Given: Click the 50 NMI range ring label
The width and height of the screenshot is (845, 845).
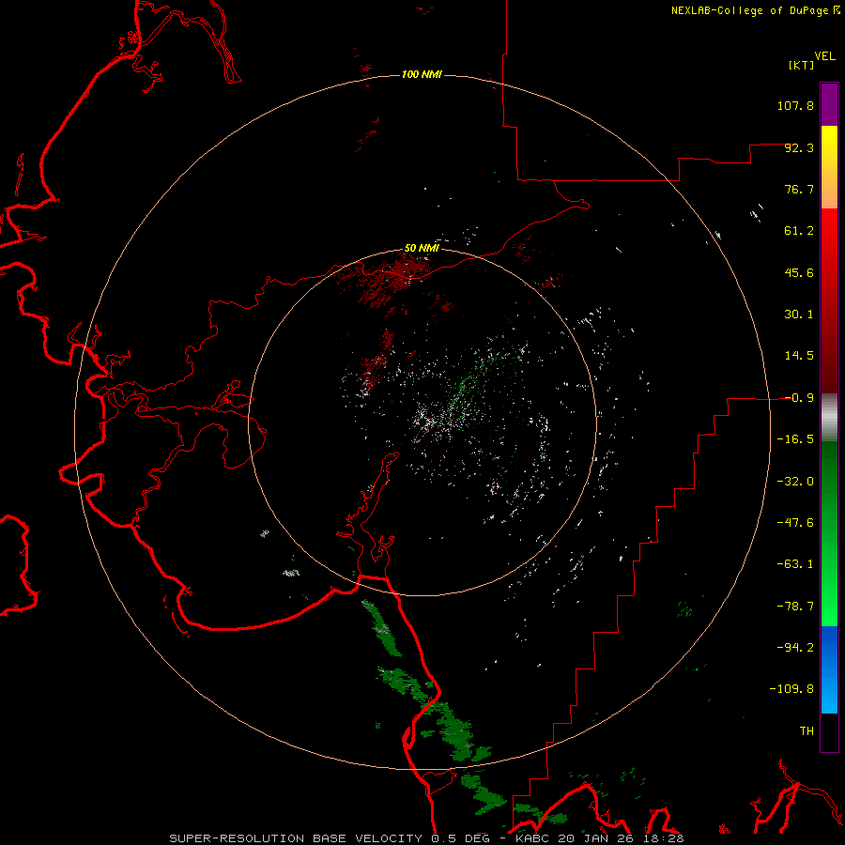Looking at the screenshot, I should pyautogui.click(x=422, y=248).
